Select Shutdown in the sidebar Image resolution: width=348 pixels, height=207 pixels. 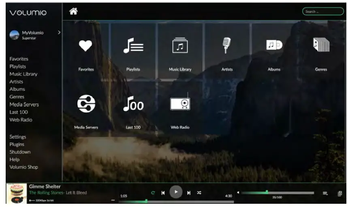(x=20, y=152)
